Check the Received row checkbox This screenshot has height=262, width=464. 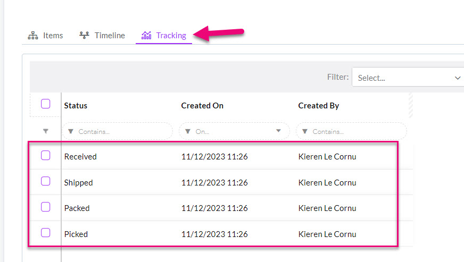46,155
